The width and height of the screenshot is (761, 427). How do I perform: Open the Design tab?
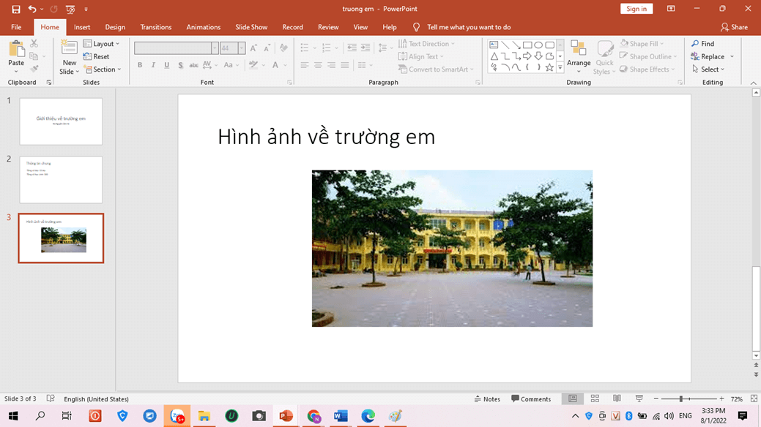(x=115, y=27)
